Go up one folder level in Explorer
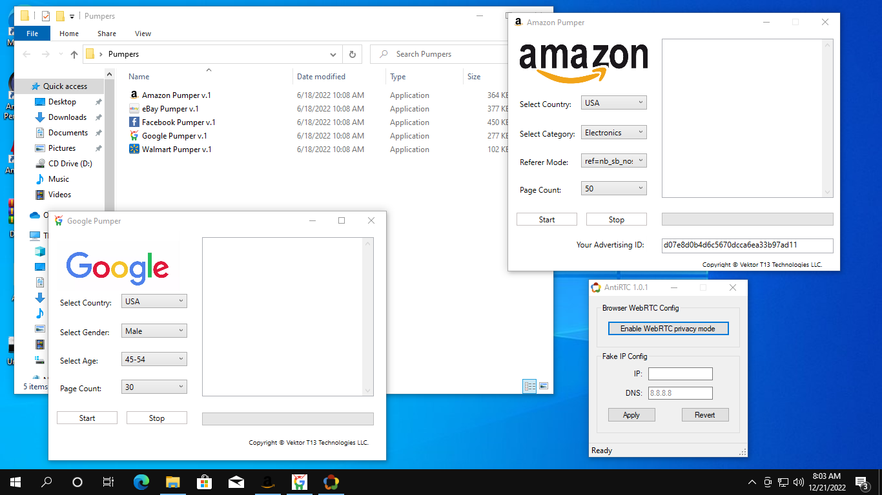 74,54
